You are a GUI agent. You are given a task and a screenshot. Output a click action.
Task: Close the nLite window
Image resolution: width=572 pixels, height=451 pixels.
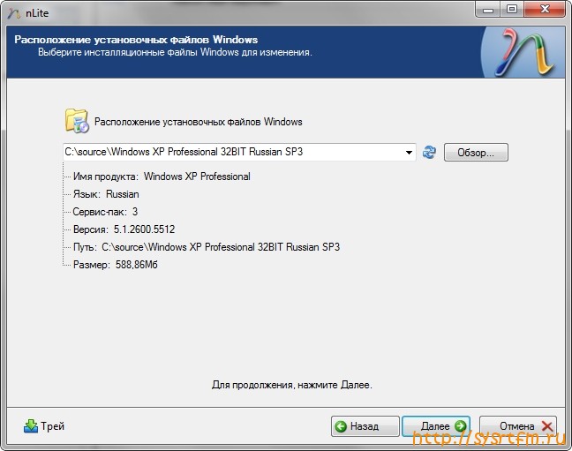click(545, 10)
